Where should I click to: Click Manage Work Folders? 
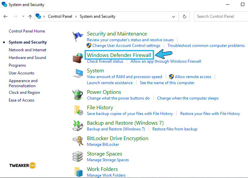click(x=106, y=175)
